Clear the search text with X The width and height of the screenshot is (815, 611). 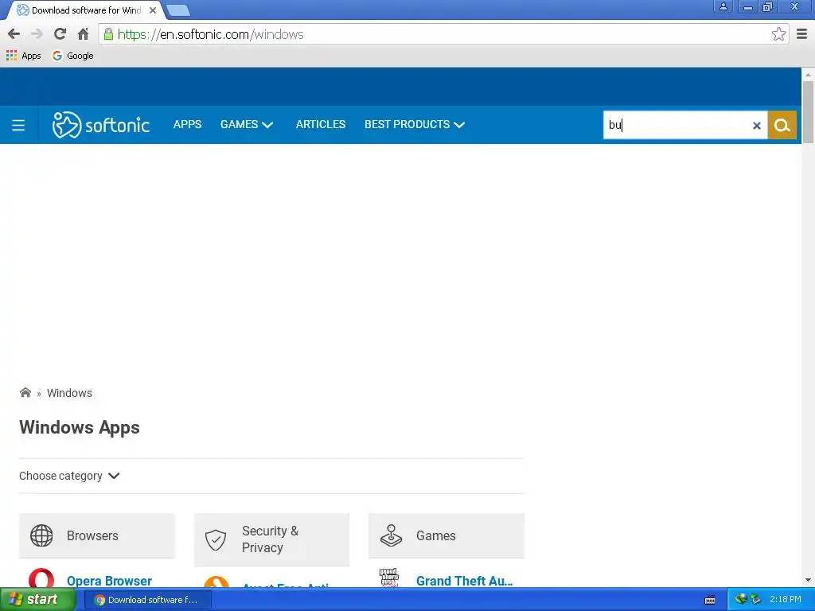click(x=757, y=125)
